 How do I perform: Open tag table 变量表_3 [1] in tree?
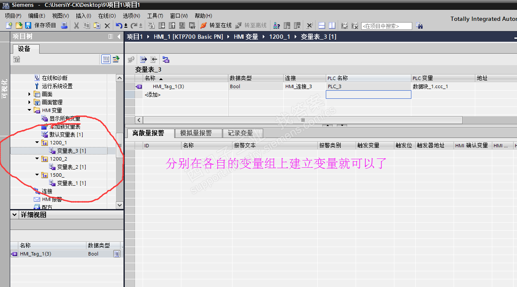[x=72, y=151]
